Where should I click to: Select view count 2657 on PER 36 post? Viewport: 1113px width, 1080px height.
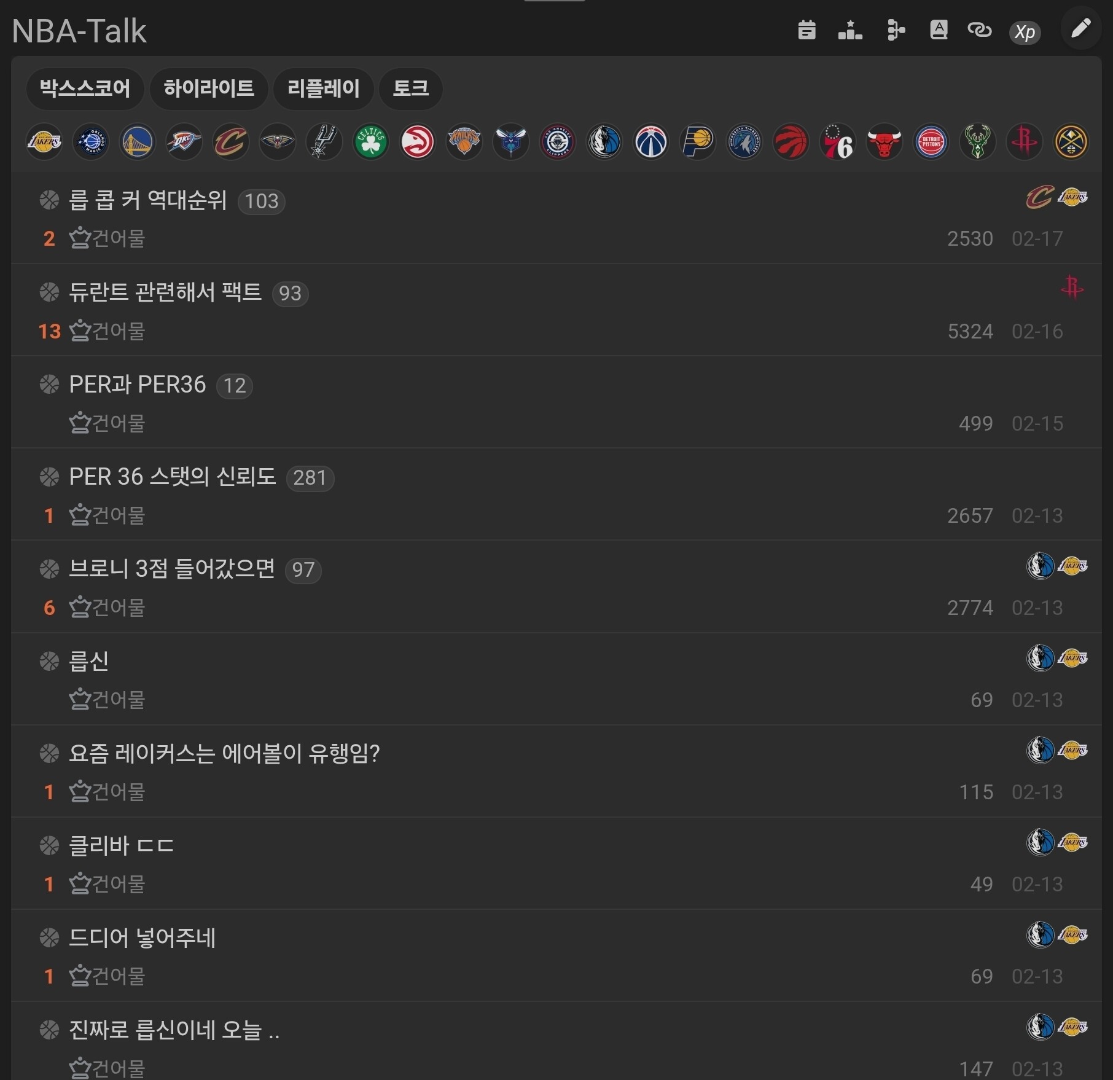pyautogui.click(x=970, y=516)
